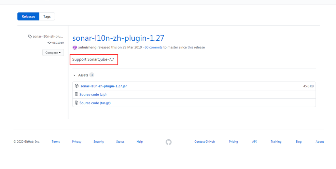Open the Status footer link
Viewport: 336px width, 169px height.
pos(120,142)
